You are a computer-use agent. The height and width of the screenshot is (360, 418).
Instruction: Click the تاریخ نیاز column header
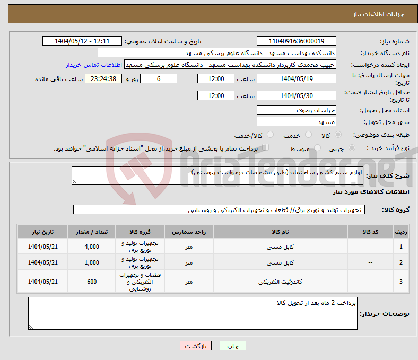(42, 232)
